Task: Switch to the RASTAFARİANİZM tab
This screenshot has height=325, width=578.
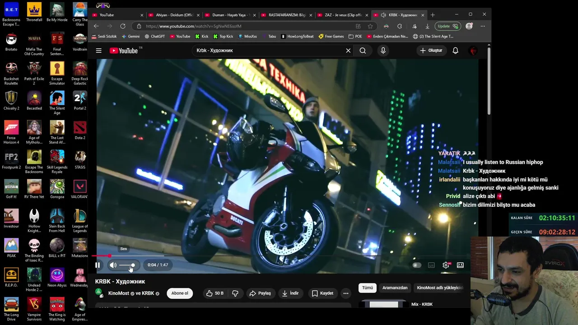Action: 287,15
